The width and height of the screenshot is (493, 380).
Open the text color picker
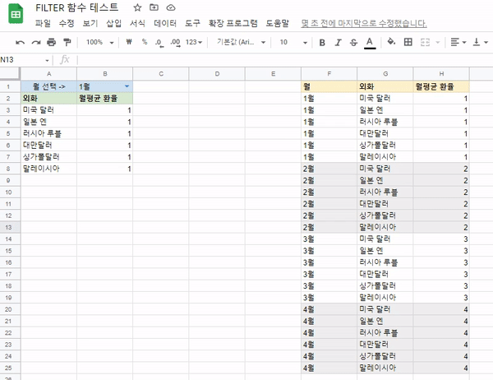tap(370, 43)
